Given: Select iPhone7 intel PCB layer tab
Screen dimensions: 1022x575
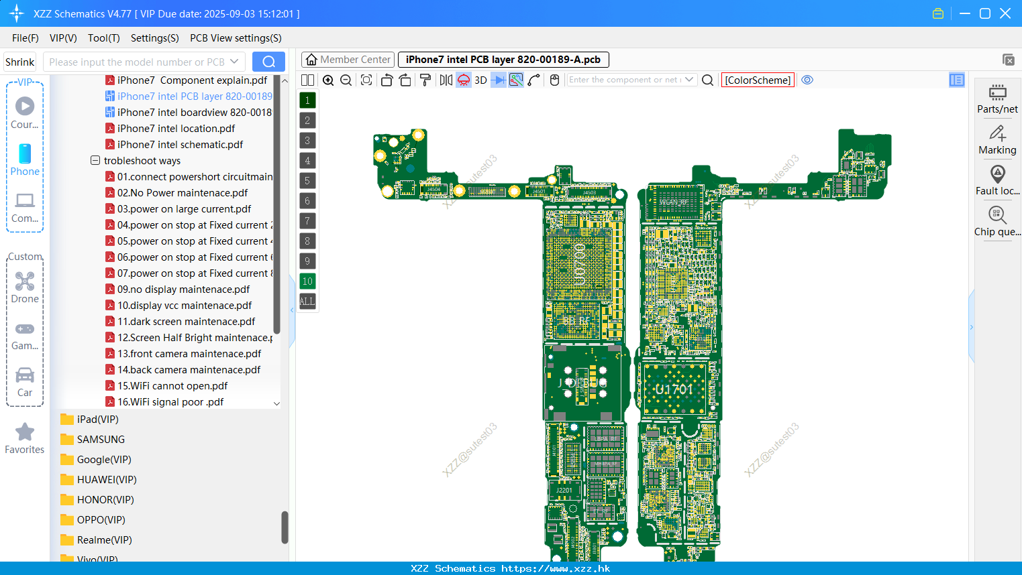Looking at the screenshot, I should tap(503, 60).
